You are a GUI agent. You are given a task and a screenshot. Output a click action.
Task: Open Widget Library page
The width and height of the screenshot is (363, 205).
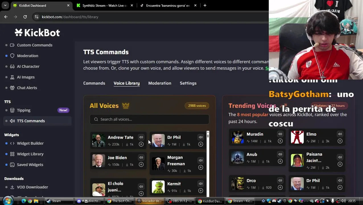(x=30, y=154)
